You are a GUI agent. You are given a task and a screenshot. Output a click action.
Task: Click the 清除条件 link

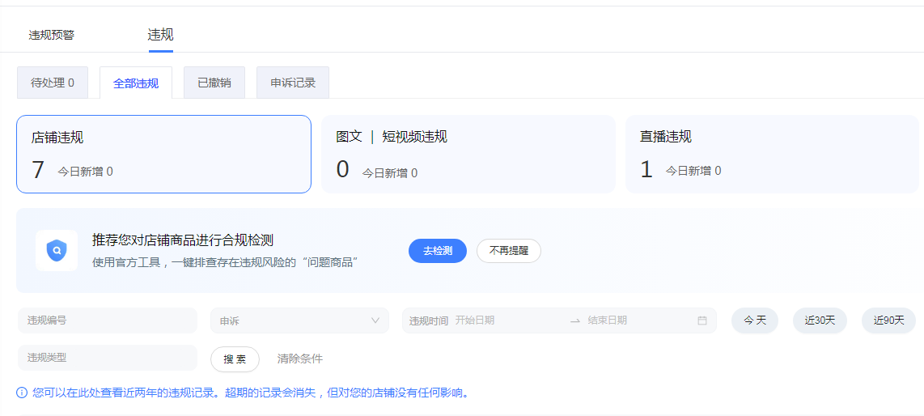click(x=299, y=359)
